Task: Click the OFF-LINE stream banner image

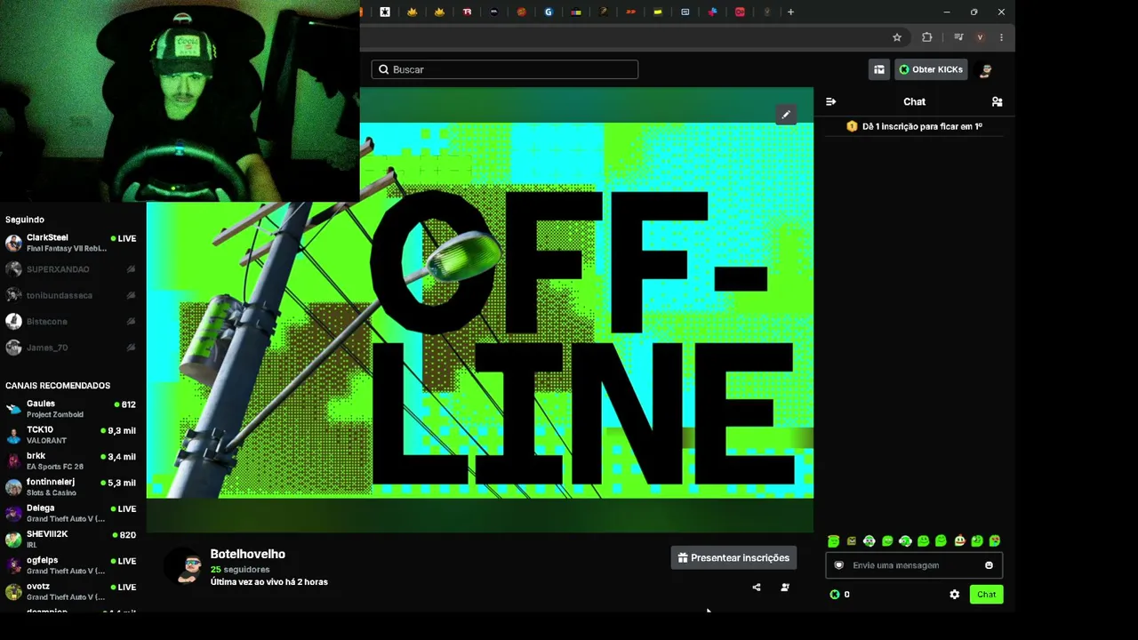Action: tap(480, 309)
